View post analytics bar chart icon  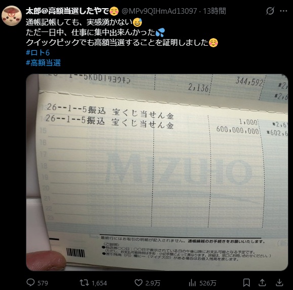(192, 282)
